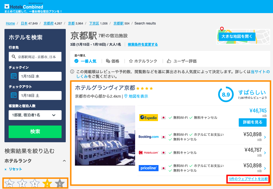This screenshot has width=273, height=189.
Task: Reset the hotel rank filter with リセット
Action: [x=13, y=169]
